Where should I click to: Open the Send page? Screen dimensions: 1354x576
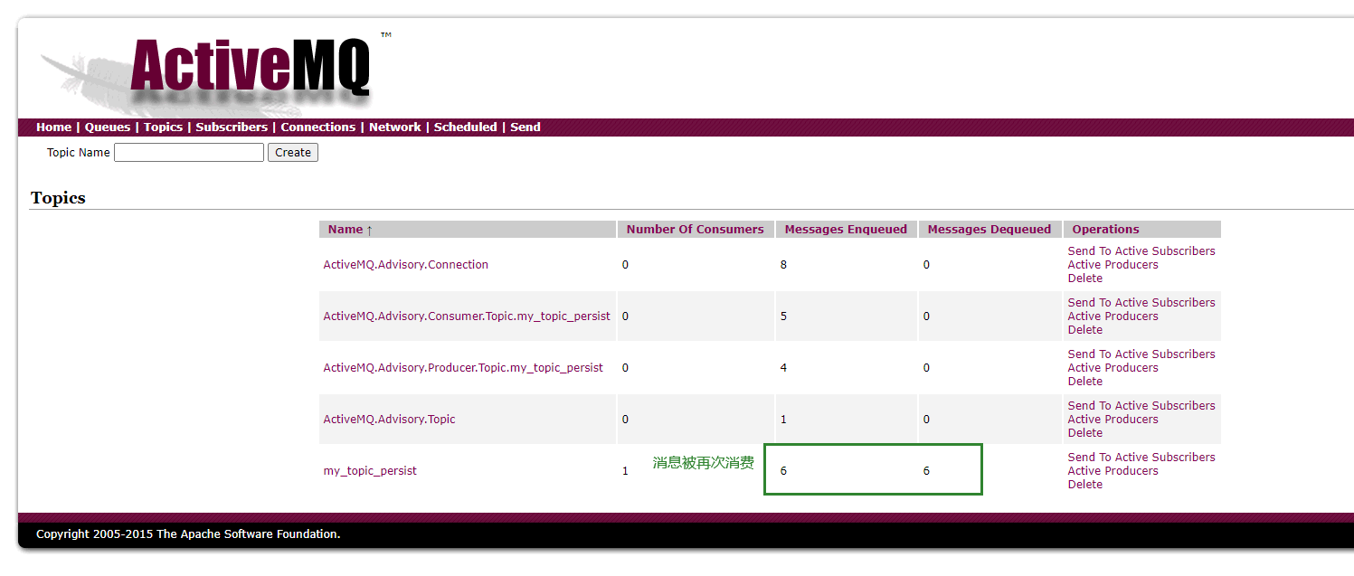click(x=526, y=127)
